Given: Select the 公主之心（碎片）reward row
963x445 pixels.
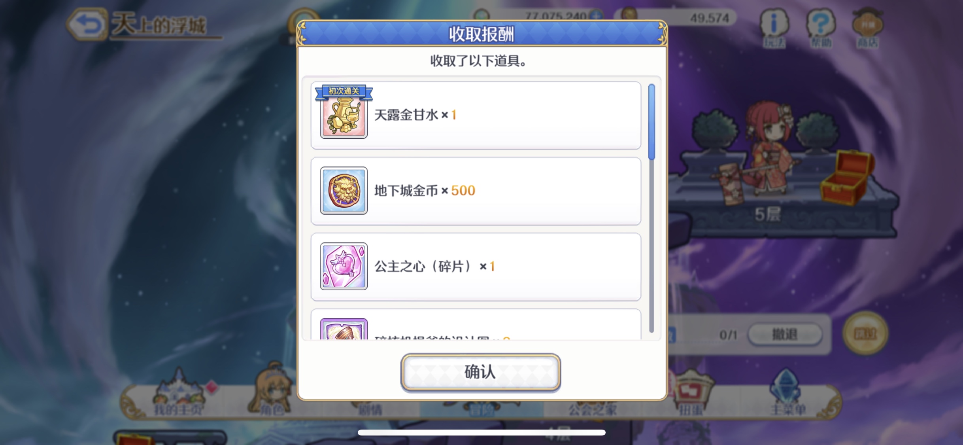Looking at the screenshot, I should tap(476, 267).
